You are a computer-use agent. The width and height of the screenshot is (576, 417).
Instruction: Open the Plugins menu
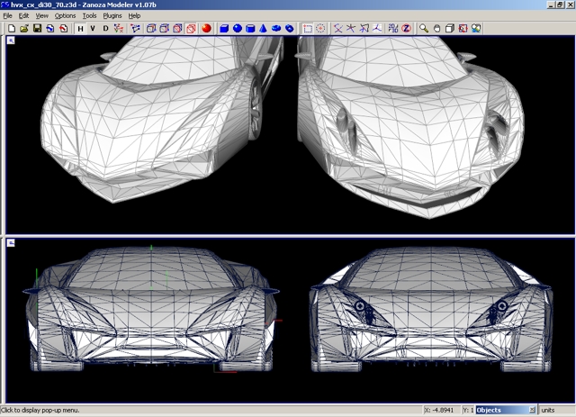(112, 15)
